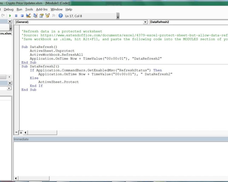Switch to Procedure View toggle button
Image resolution: width=228 pixels, height=182 pixels.
[x=16, y=133]
